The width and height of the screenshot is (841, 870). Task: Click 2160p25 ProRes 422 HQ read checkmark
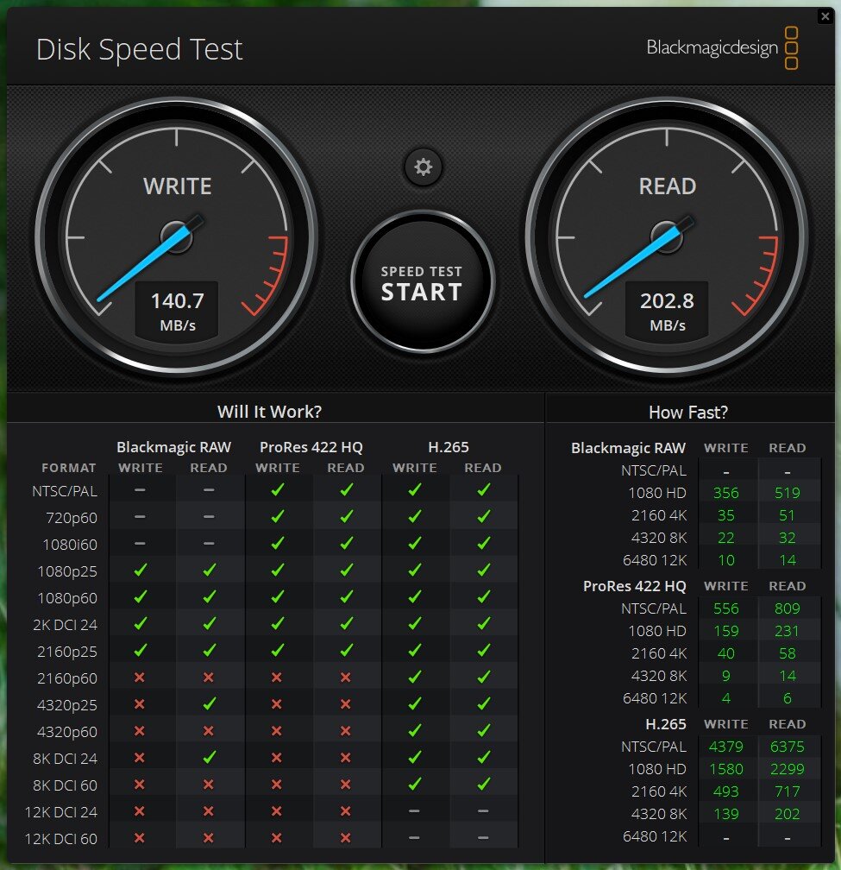(347, 650)
